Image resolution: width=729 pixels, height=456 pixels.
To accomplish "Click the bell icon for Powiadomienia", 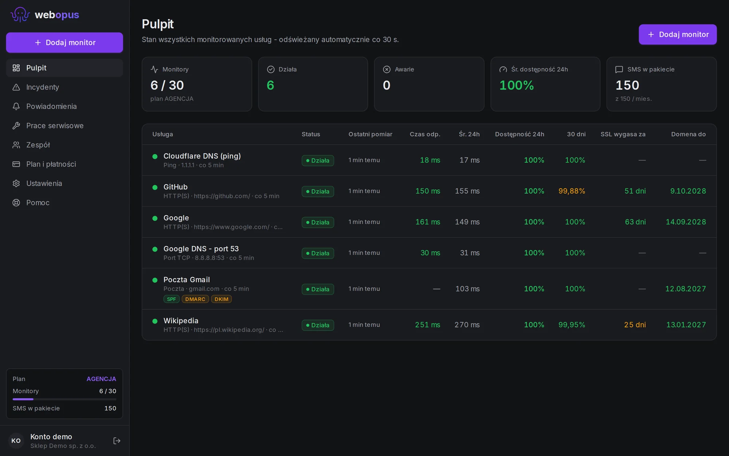I will (x=16, y=107).
